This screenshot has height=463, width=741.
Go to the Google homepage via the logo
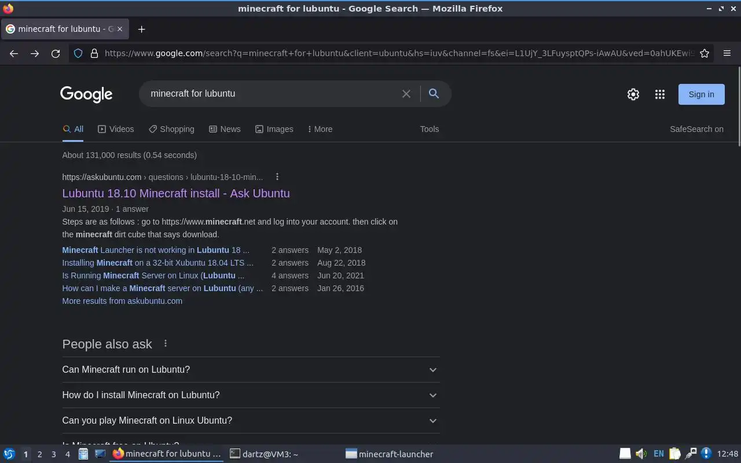pyautogui.click(x=86, y=94)
